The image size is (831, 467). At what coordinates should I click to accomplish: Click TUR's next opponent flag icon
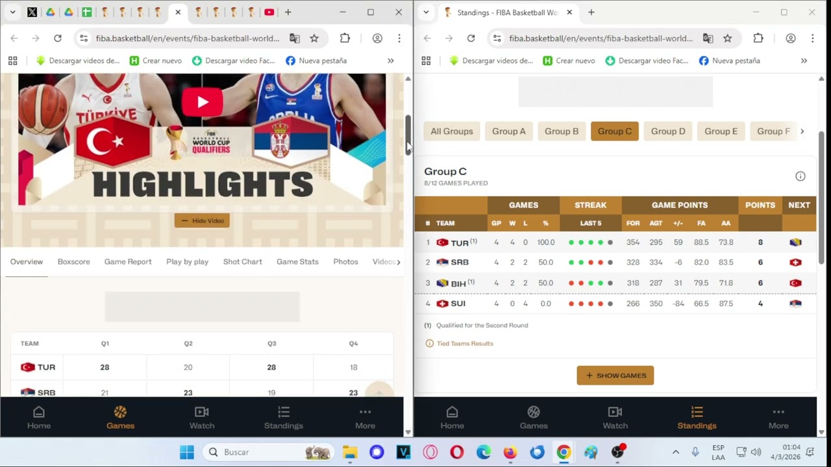click(x=795, y=243)
